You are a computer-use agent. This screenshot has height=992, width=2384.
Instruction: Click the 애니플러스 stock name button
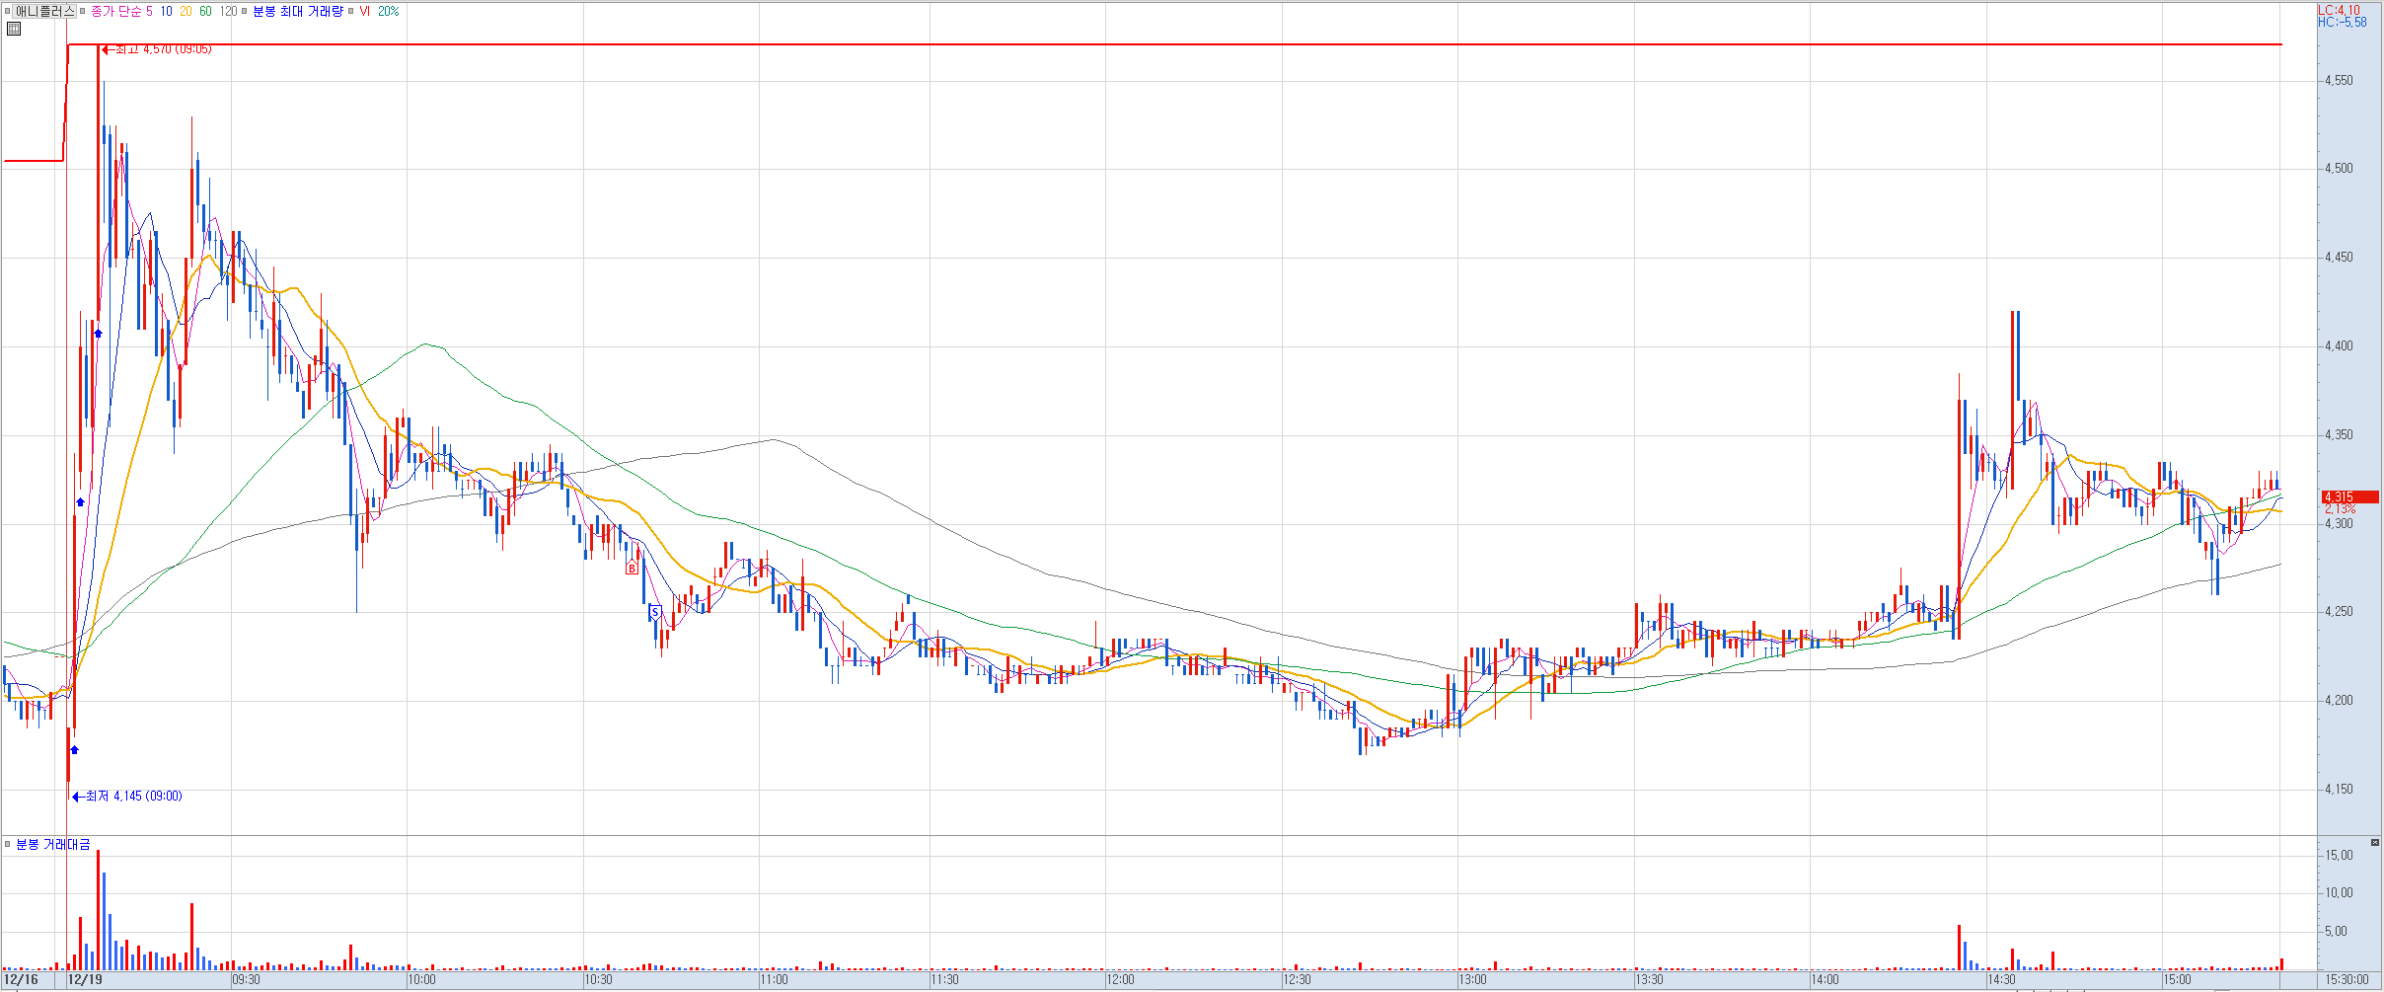pyautogui.click(x=44, y=11)
